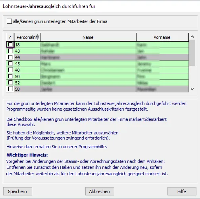Check the box for Personalnr 58
This screenshot has height=199, width=200.
10,89
